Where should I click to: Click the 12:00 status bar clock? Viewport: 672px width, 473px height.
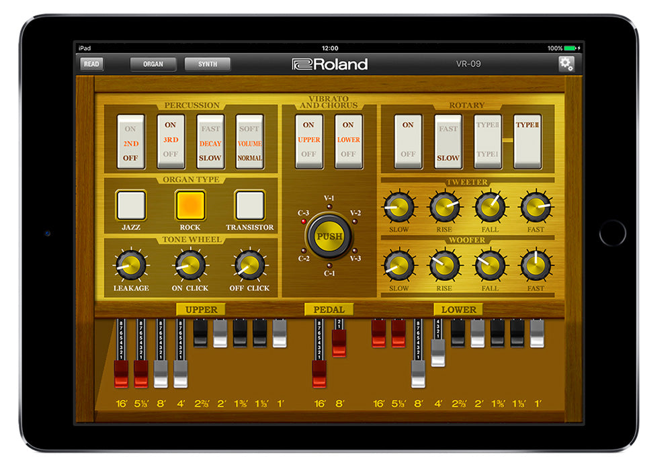[x=330, y=48]
